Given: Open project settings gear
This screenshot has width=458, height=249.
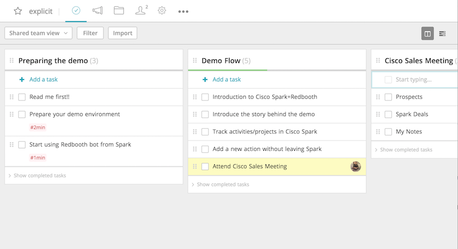Looking at the screenshot, I should [162, 11].
